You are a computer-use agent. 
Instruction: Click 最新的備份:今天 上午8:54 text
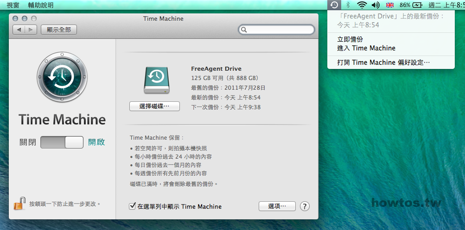(226, 97)
